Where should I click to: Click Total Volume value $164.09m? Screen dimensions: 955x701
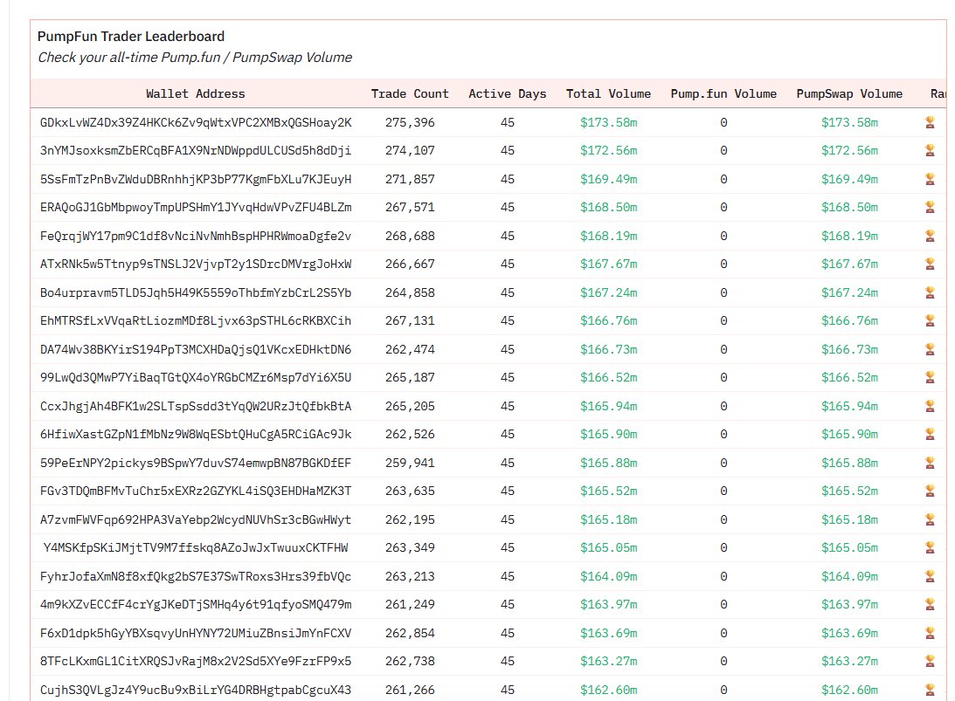tap(608, 575)
